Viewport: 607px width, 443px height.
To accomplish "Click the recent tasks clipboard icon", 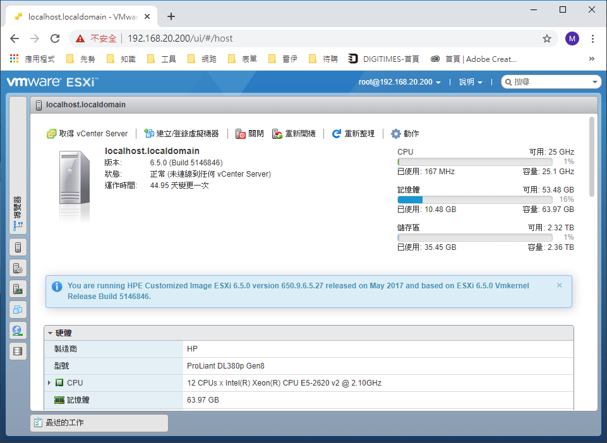I will [x=38, y=423].
